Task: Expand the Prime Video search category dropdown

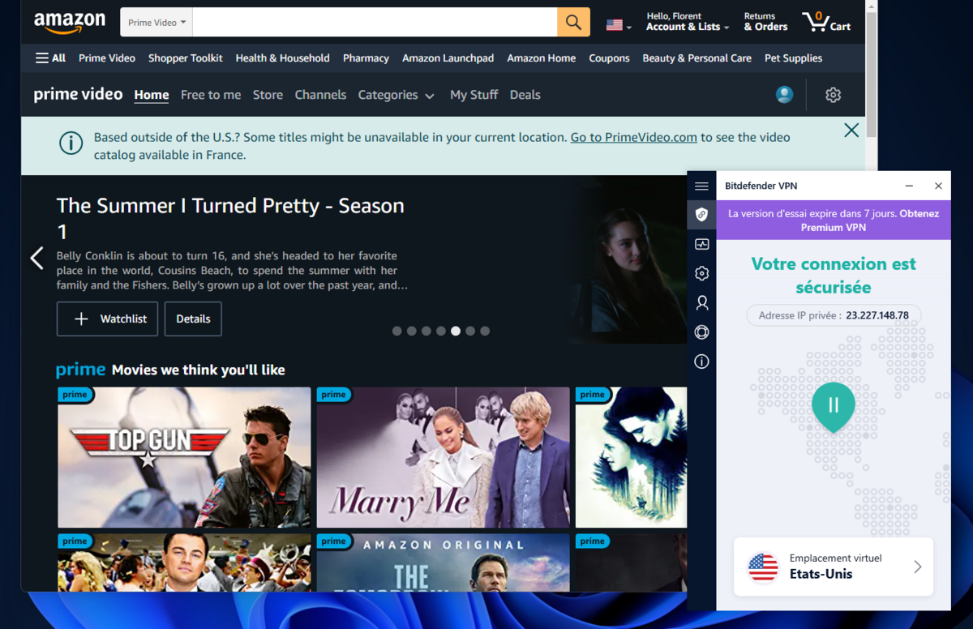Action: point(156,23)
